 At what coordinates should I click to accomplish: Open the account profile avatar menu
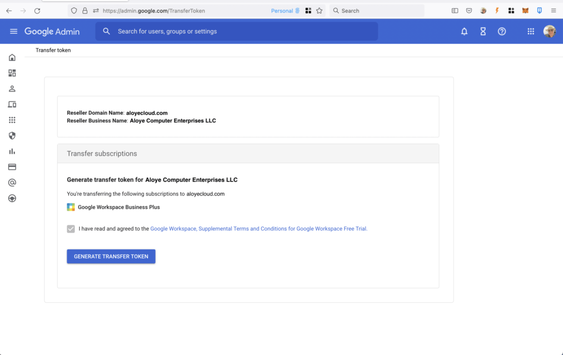click(x=549, y=31)
